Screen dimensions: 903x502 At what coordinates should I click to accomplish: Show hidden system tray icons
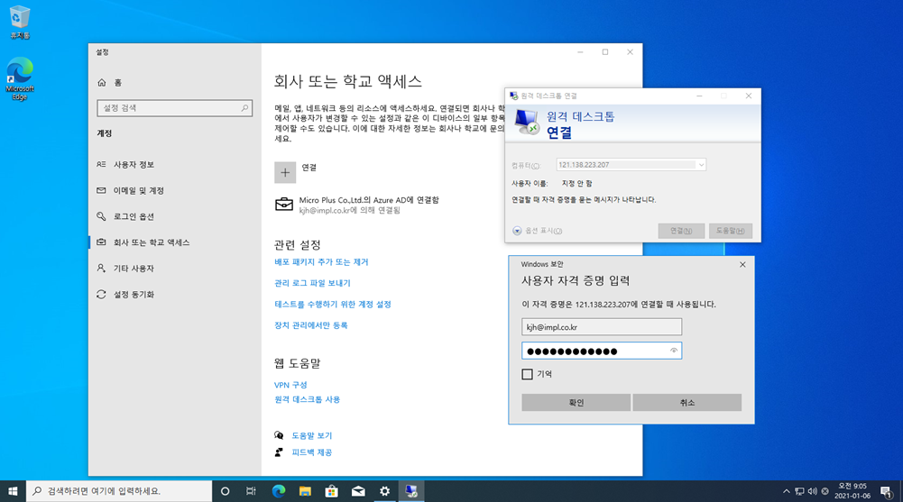tap(786, 492)
